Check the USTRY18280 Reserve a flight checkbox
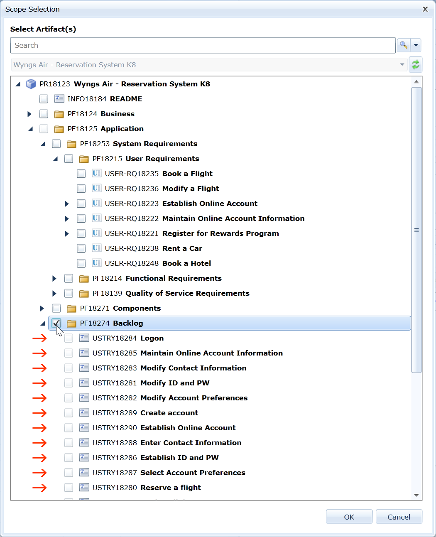The image size is (436, 537). (69, 488)
